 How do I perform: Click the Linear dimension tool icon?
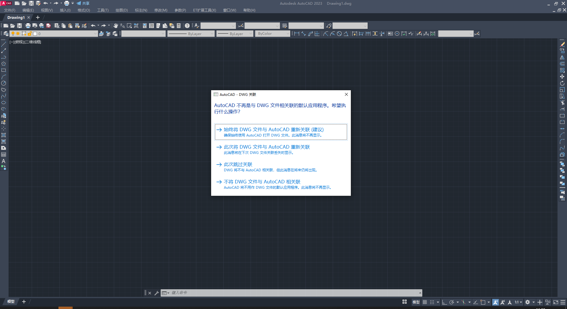pyautogui.click(x=297, y=34)
